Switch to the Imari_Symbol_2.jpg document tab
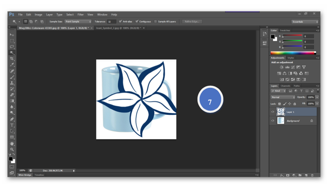This screenshot has height=186, width=329. pos(119,28)
